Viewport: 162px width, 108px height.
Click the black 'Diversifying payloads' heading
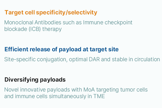(x=35, y=80)
